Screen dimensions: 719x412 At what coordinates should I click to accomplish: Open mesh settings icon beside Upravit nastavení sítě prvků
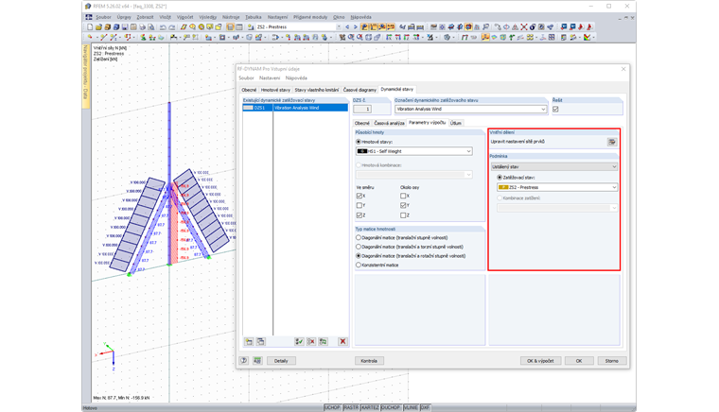pos(612,142)
